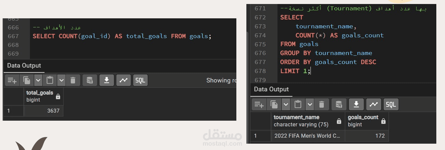
Task: Click Copy icon in total_goals results toolbar
Action: [26, 80]
